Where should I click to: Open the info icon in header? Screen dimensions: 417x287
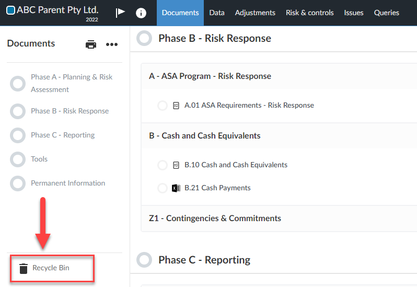(141, 13)
